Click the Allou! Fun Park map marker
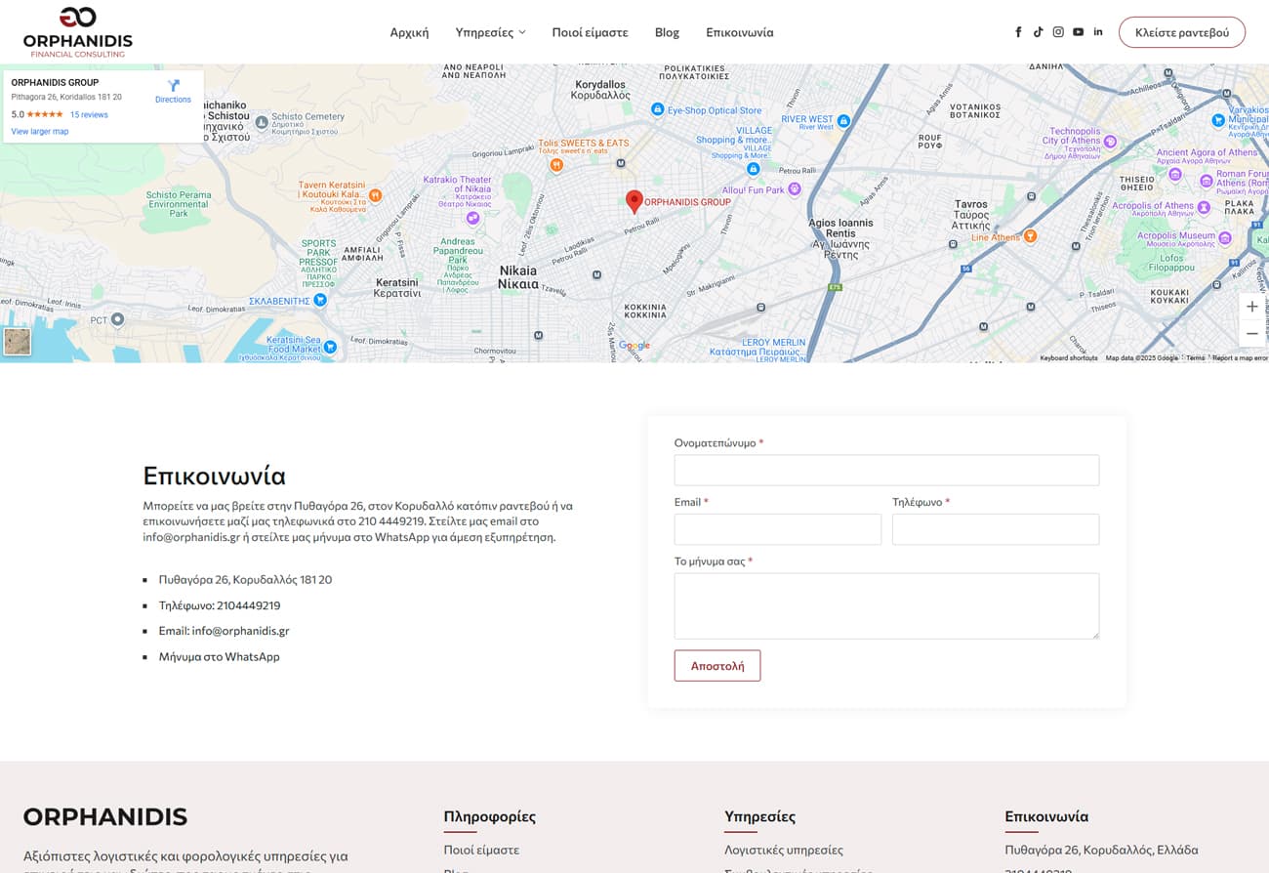 click(795, 189)
